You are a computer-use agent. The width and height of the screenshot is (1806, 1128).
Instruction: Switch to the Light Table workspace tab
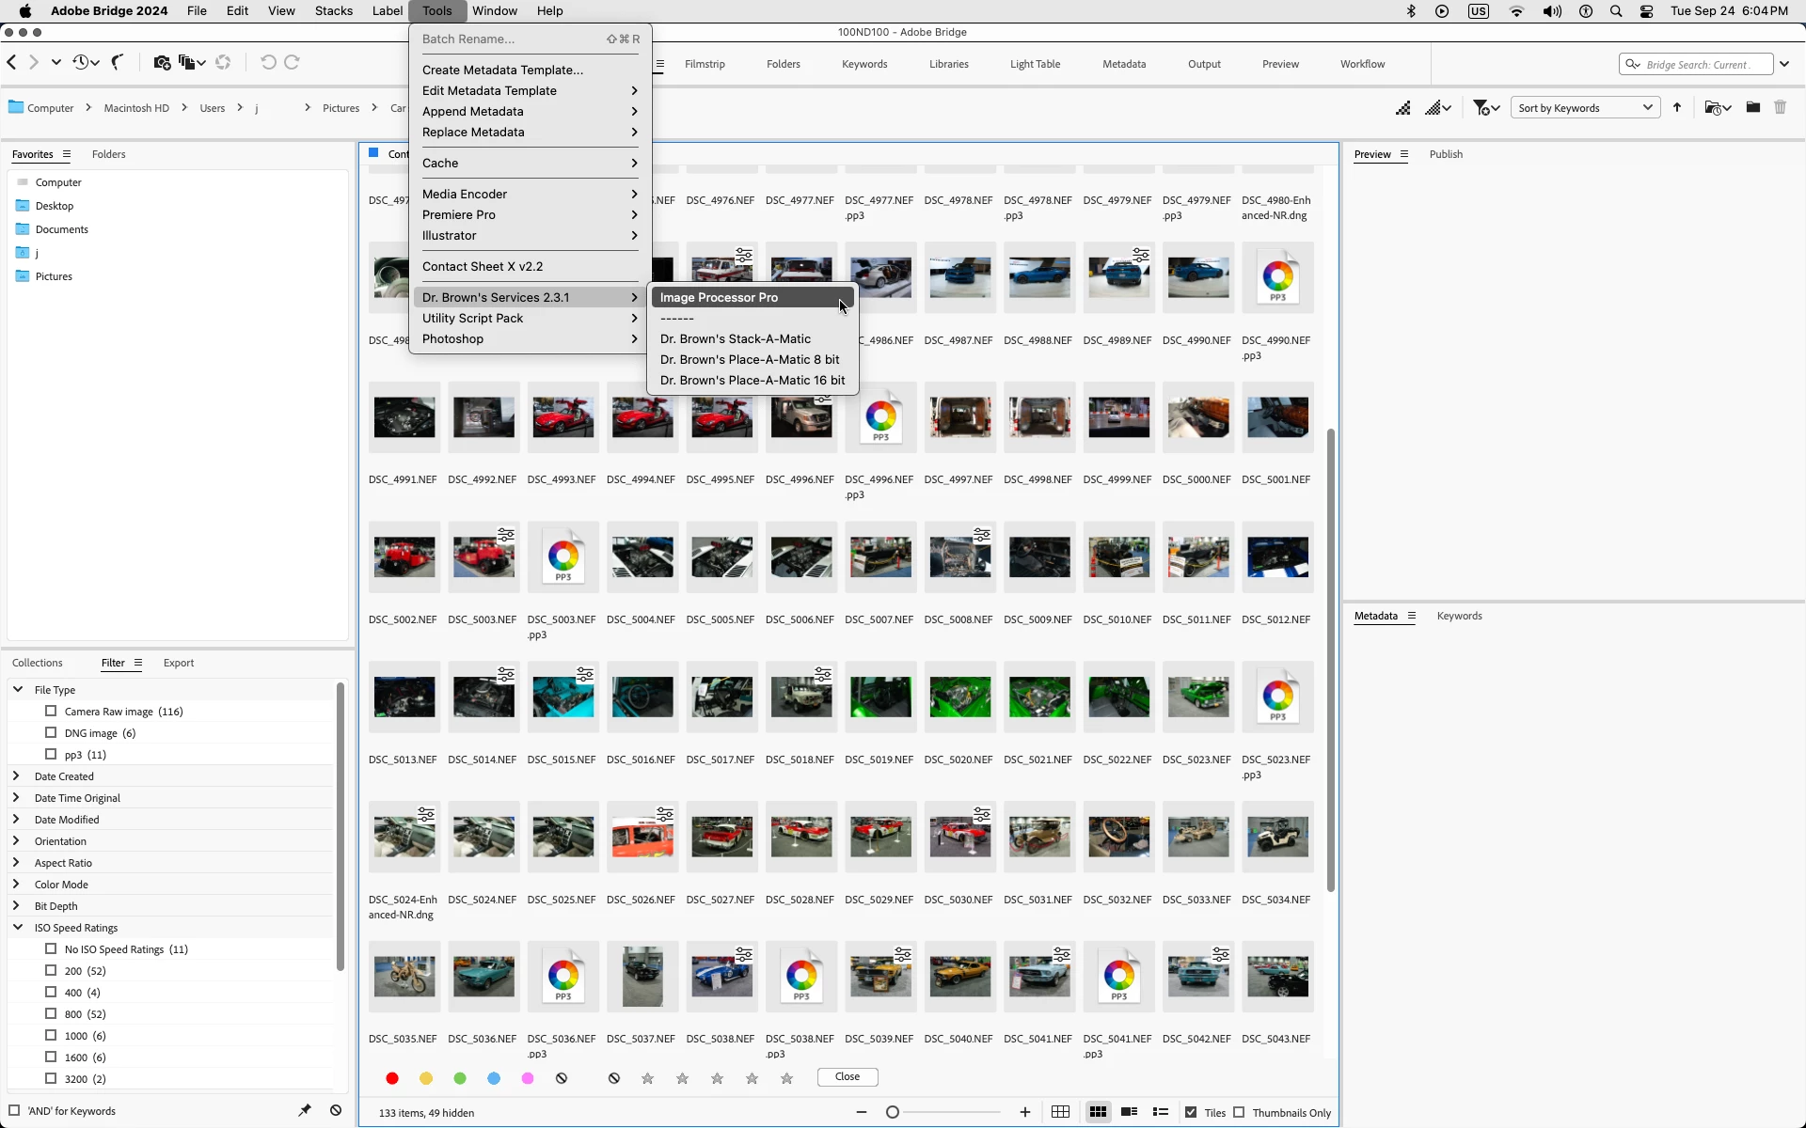(x=1035, y=64)
